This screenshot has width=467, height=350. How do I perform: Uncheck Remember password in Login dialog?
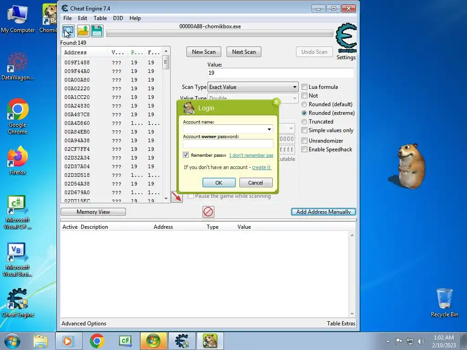point(186,155)
